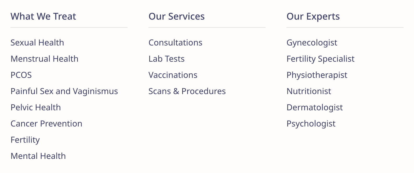Select the Physiotherapist link

point(317,75)
